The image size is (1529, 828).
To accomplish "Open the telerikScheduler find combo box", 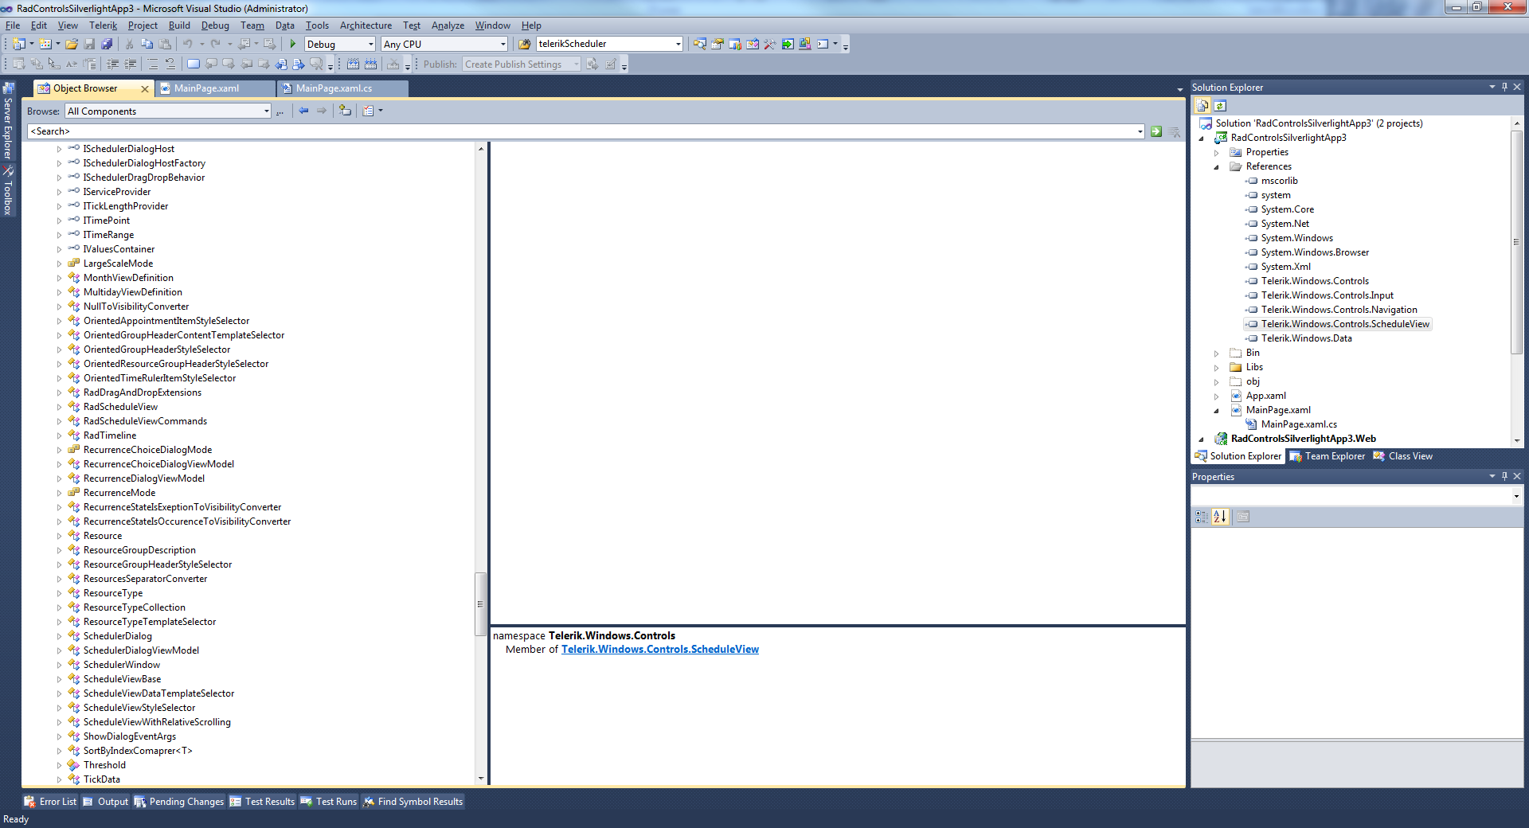I will [x=678, y=45].
